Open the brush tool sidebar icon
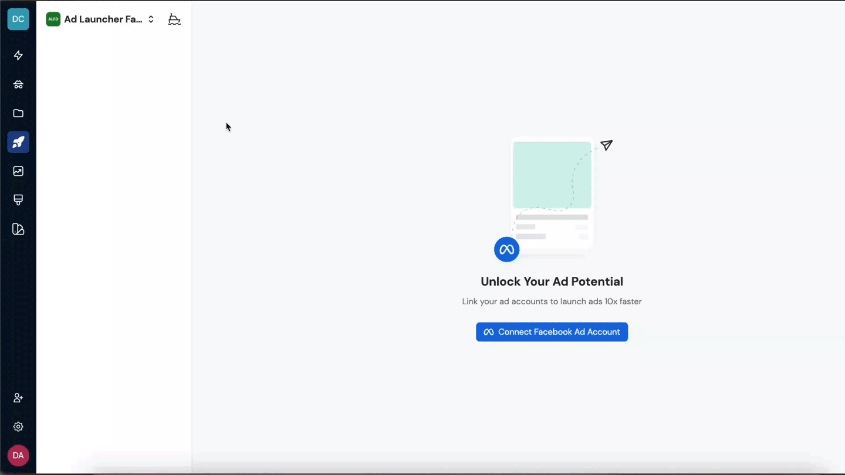845x475 pixels. pos(18,200)
